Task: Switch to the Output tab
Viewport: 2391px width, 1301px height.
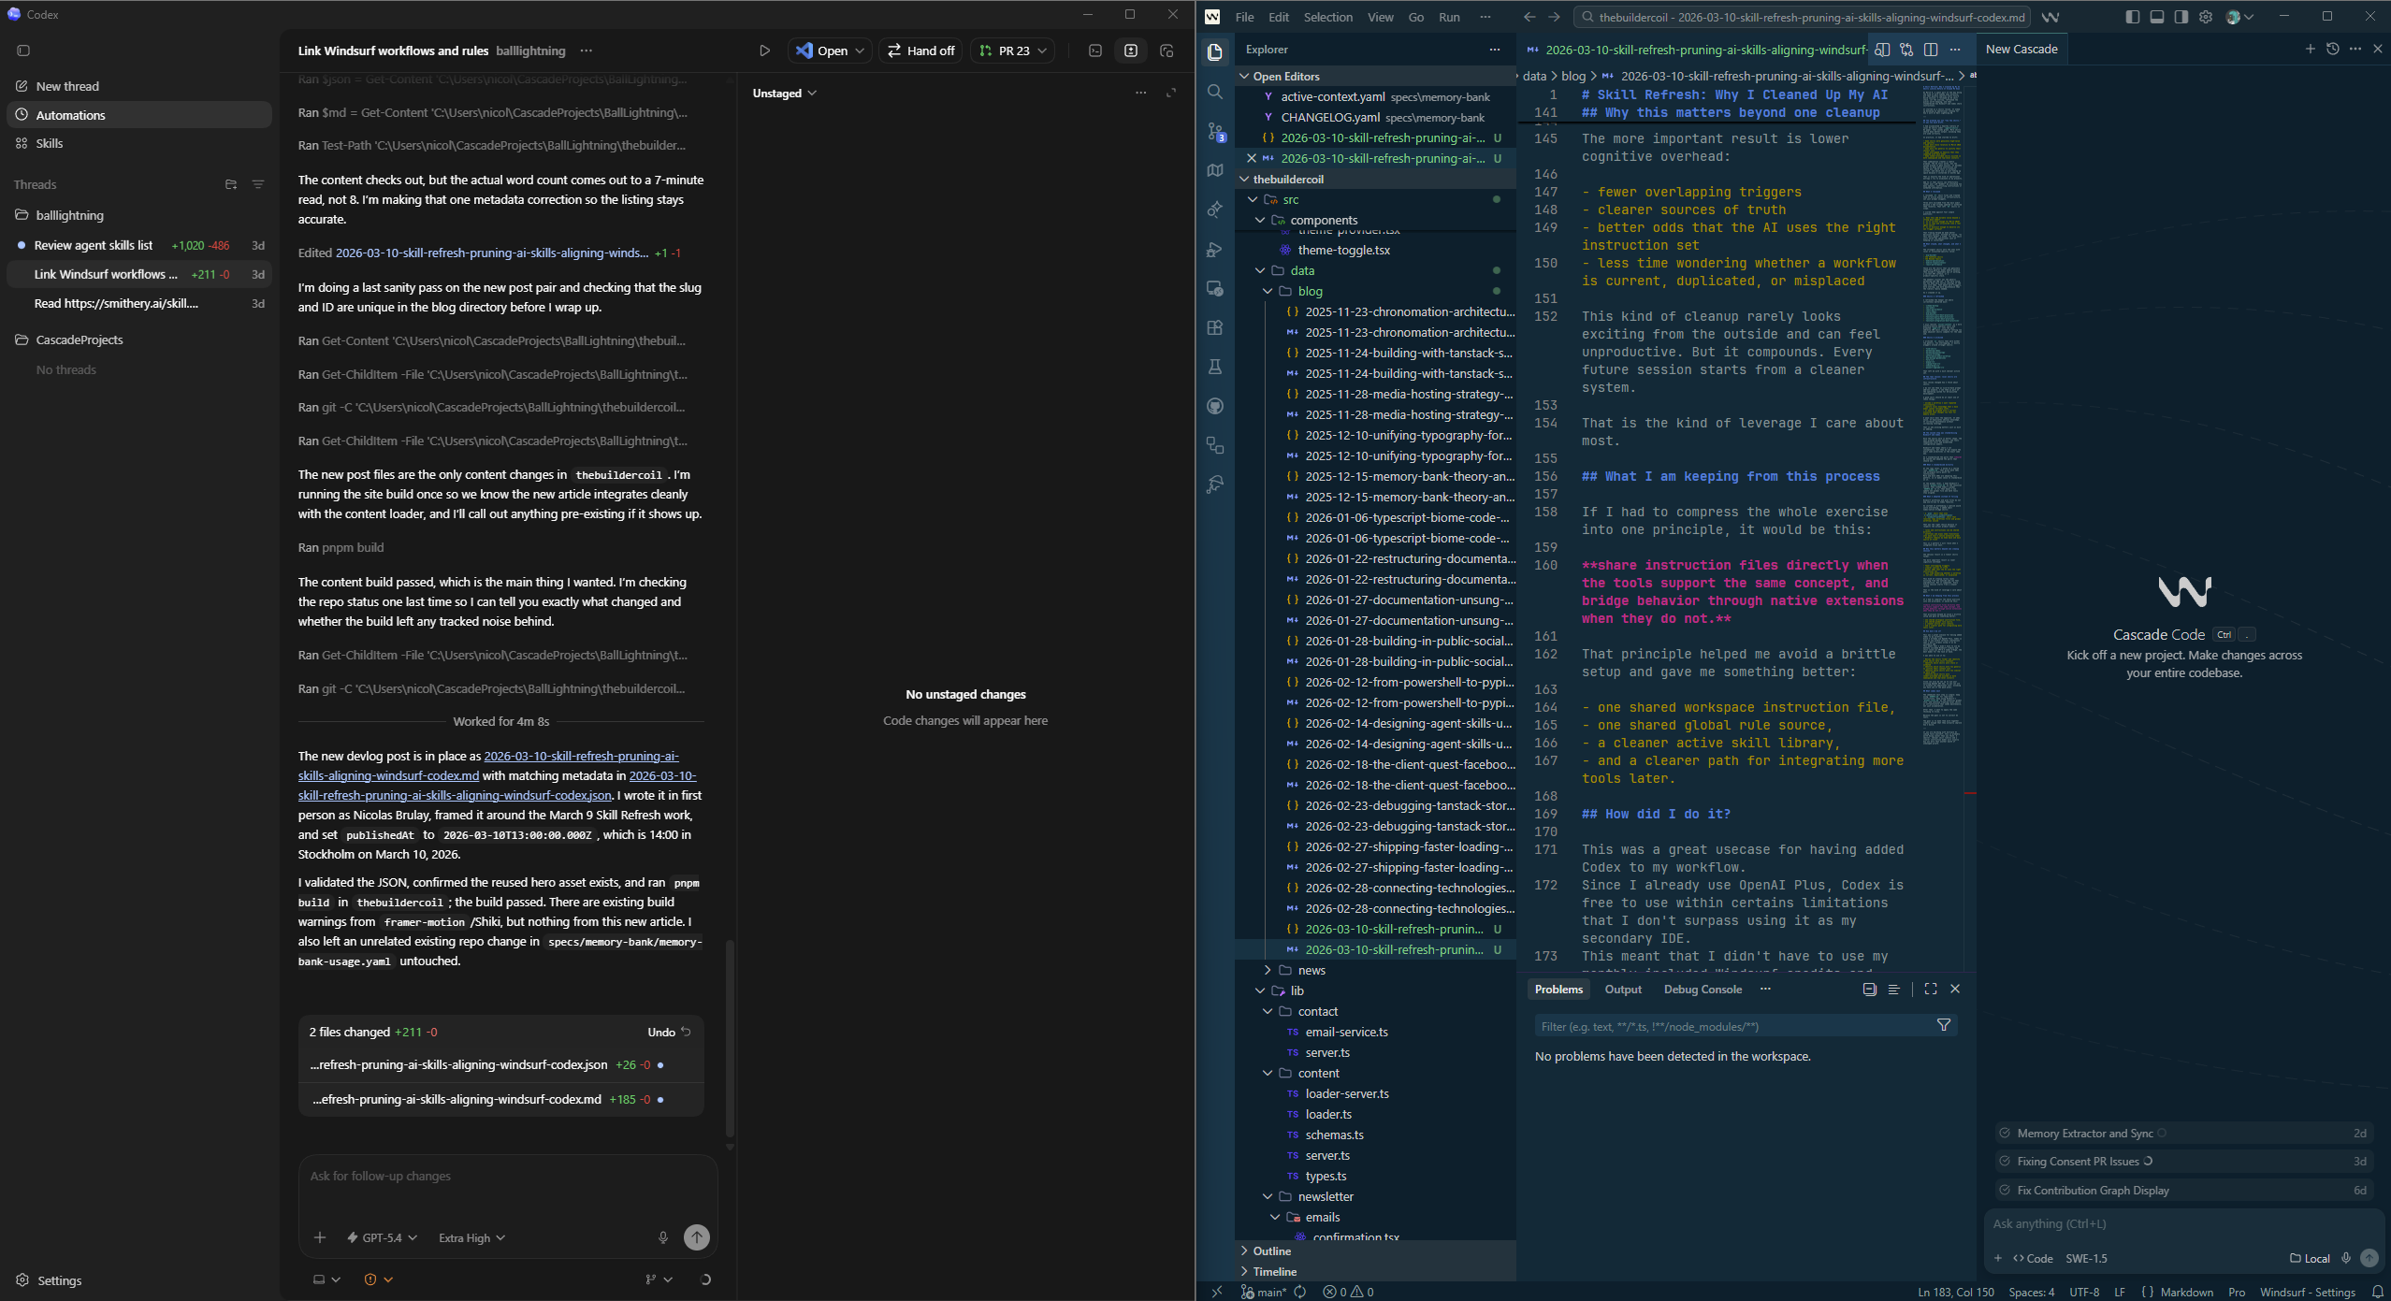Action: tap(1622, 989)
